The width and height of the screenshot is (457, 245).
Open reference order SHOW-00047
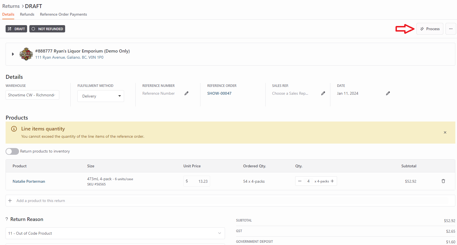219,93
